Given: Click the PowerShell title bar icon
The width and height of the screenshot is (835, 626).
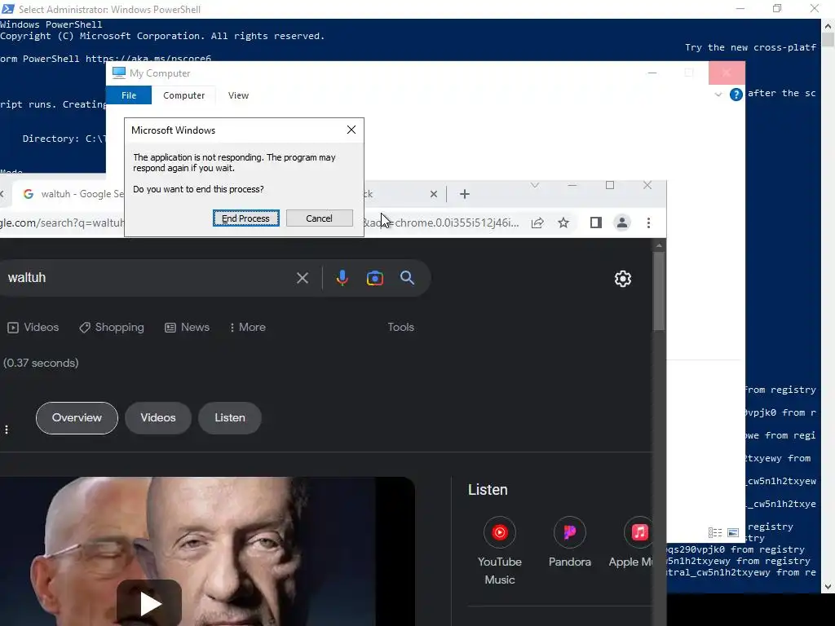Looking at the screenshot, I should pyautogui.click(x=8, y=9).
